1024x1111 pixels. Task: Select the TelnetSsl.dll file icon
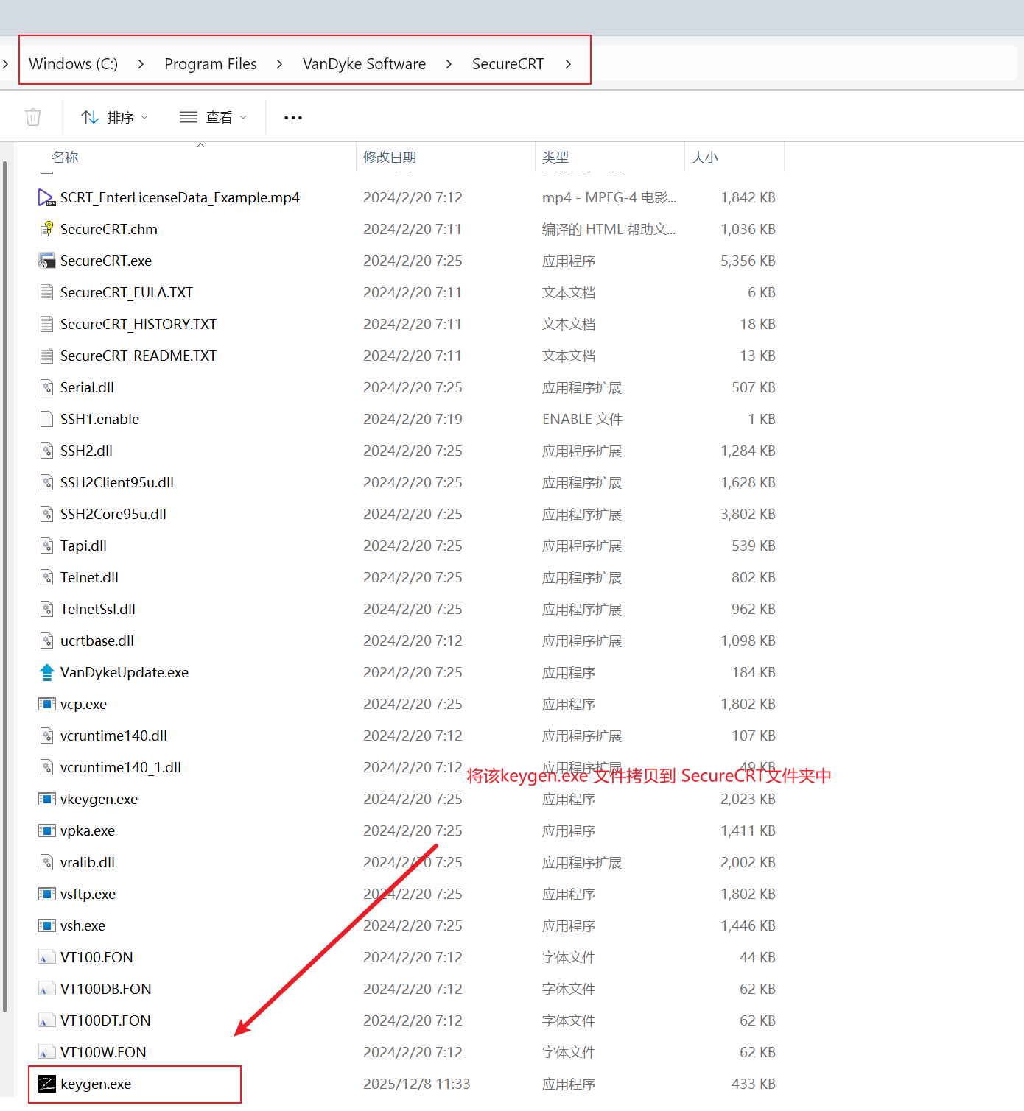click(x=46, y=609)
